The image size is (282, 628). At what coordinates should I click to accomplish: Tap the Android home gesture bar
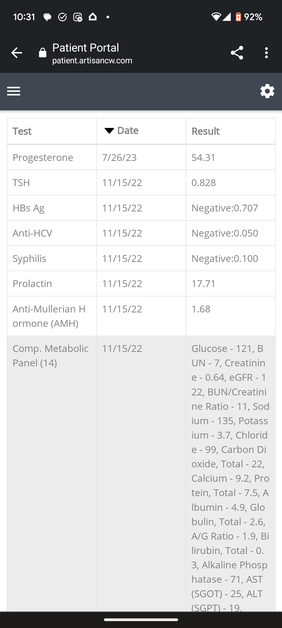pyautogui.click(x=141, y=620)
